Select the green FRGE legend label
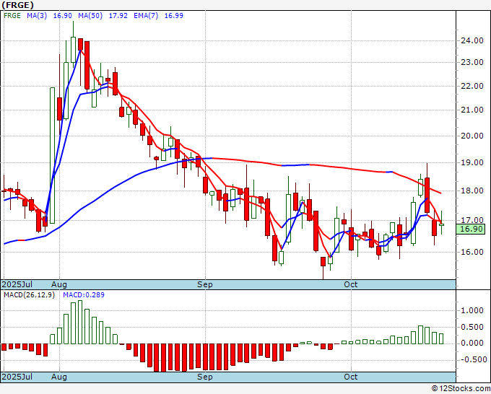 point(12,16)
